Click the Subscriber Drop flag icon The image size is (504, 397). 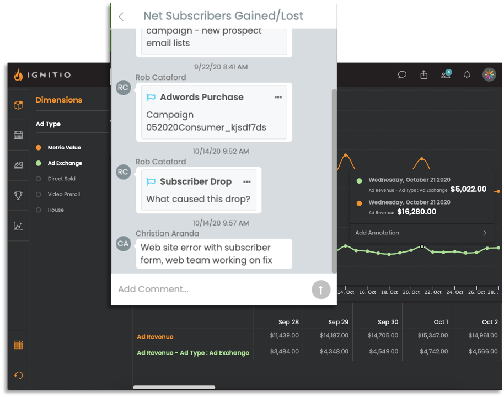click(x=151, y=181)
